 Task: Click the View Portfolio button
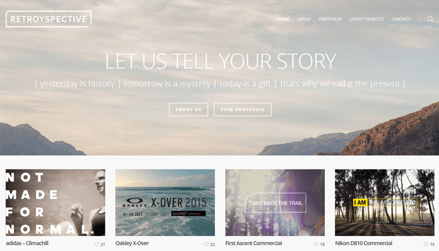243,110
